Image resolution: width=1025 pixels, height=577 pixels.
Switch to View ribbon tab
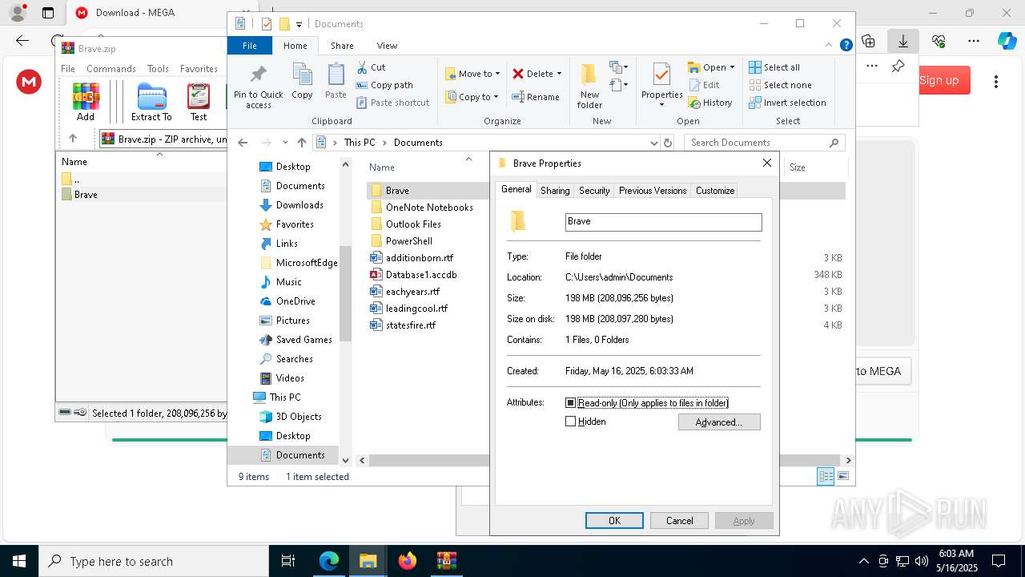pyautogui.click(x=387, y=46)
